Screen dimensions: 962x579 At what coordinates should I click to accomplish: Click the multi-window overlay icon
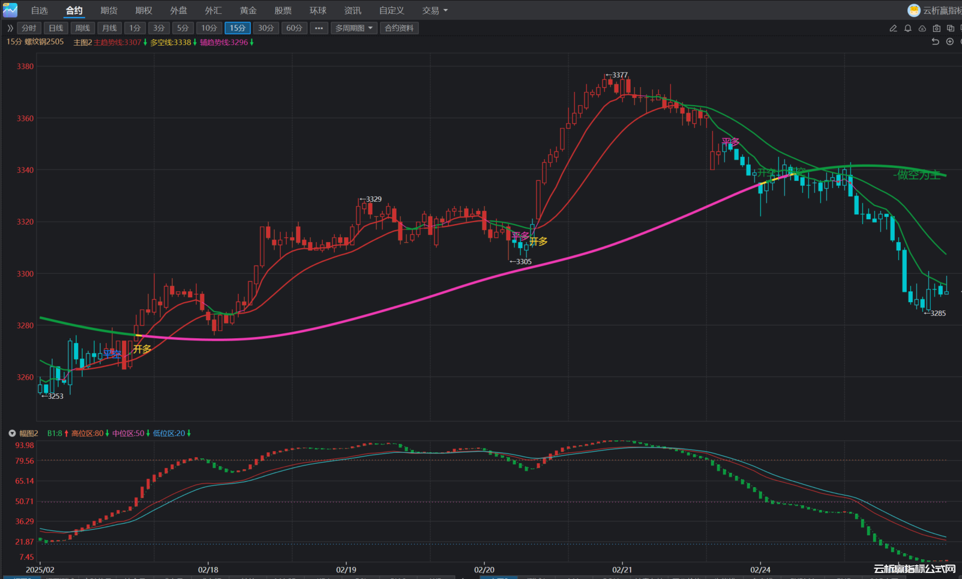pos(951,28)
